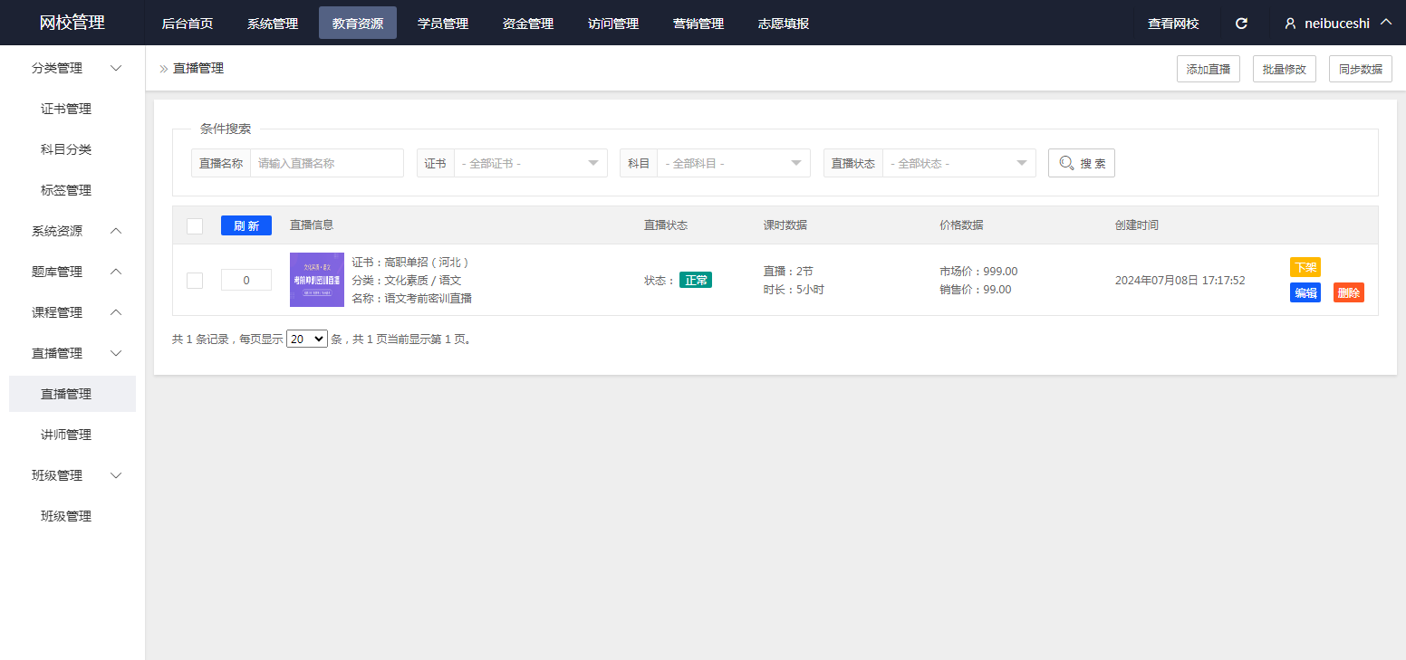Screen dimensions: 1406x660
Task: Open 证书管理 in sidebar
Action: pyautogui.click(x=66, y=109)
